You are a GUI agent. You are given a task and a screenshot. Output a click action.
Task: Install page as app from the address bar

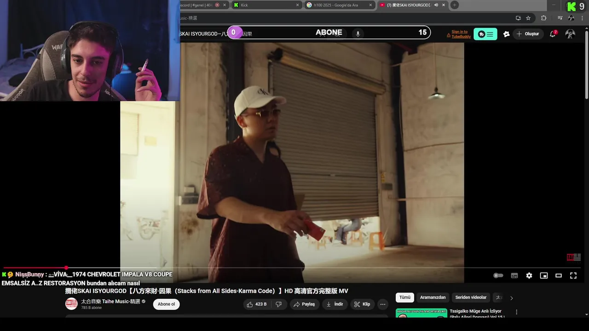(518, 18)
